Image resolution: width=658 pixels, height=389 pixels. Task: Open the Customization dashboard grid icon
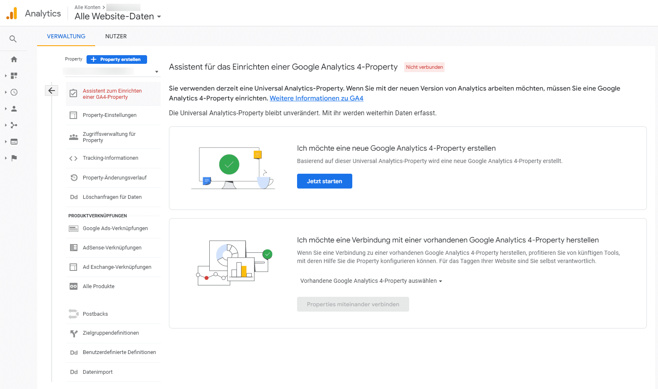14,76
